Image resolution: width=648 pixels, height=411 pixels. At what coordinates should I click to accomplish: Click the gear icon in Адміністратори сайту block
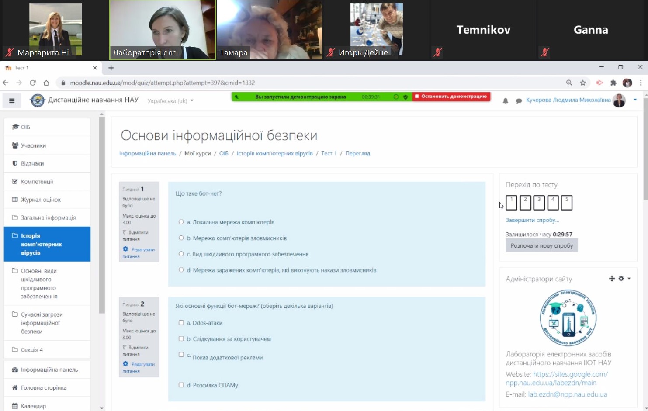coord(621,279)
